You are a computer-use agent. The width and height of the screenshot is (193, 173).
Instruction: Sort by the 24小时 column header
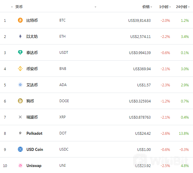183,7
